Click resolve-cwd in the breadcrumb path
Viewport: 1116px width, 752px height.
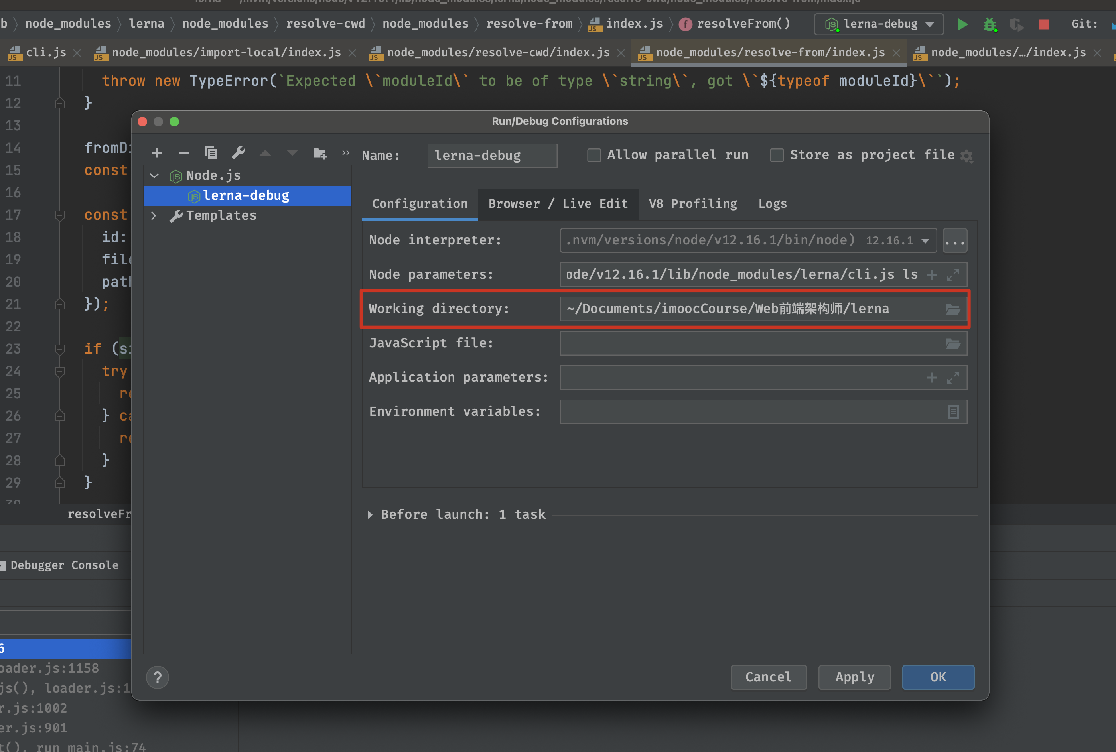325,24
